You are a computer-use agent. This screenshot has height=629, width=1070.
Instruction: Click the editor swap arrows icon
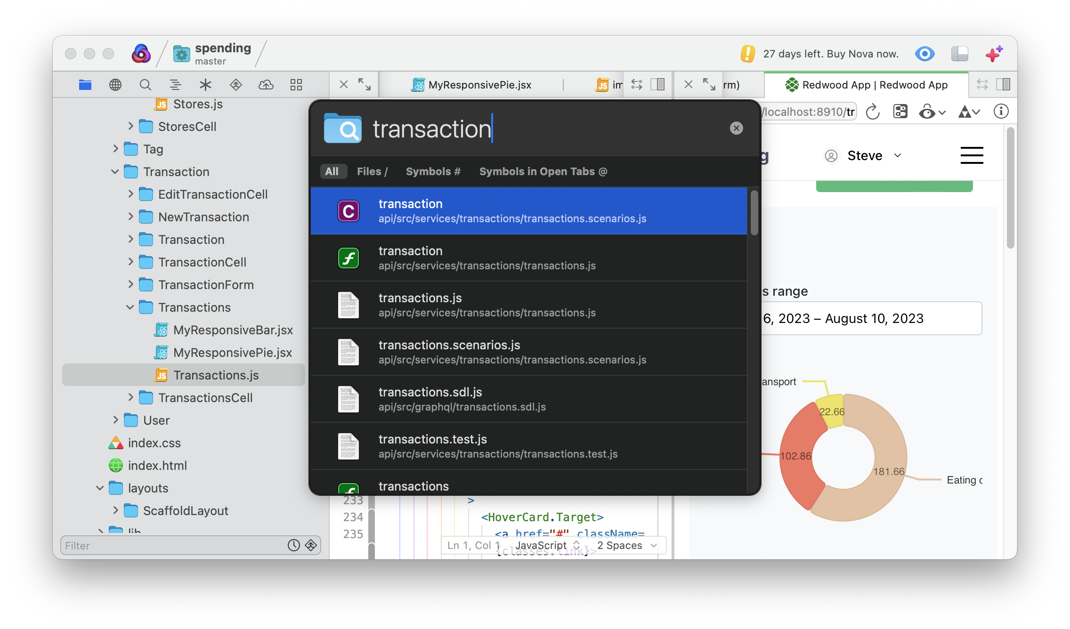(x=637, y=85)
